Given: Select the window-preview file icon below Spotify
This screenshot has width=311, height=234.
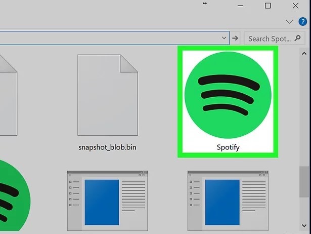Looking at the screenshot, I should pyautogui.click(x=228, y=201).
